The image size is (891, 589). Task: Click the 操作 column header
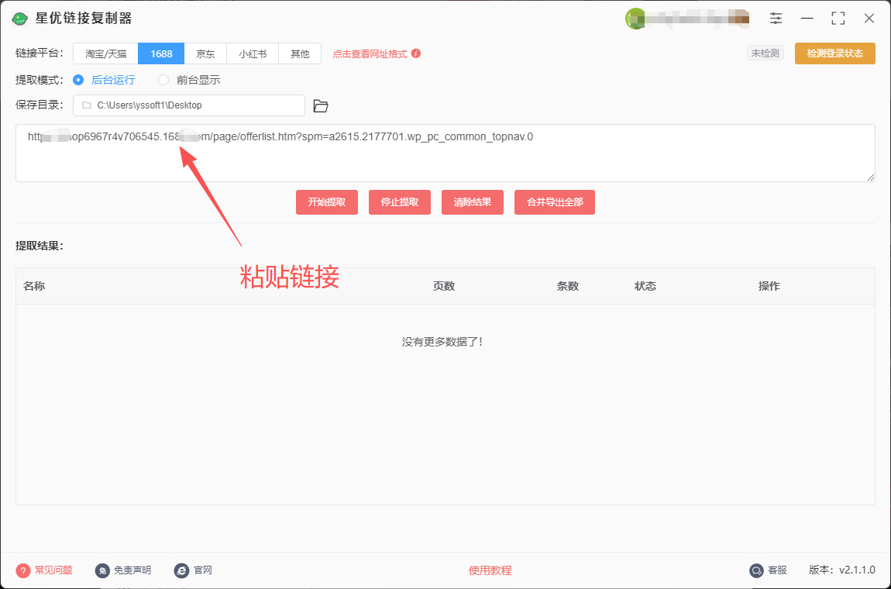[769, 286]
